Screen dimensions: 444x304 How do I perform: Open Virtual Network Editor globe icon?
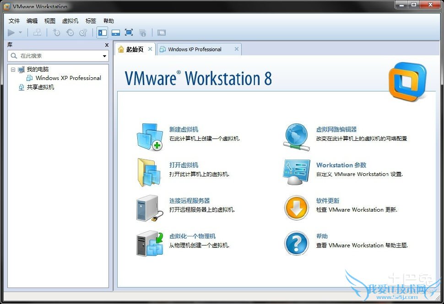pos(297,137)
